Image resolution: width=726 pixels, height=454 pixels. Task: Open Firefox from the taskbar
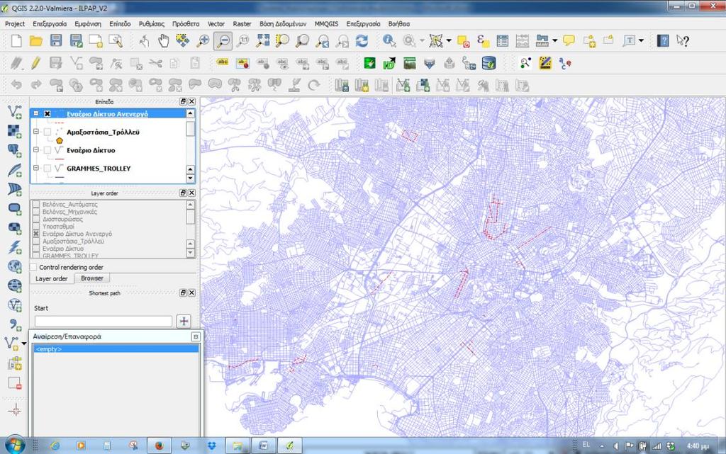[159, 446]
